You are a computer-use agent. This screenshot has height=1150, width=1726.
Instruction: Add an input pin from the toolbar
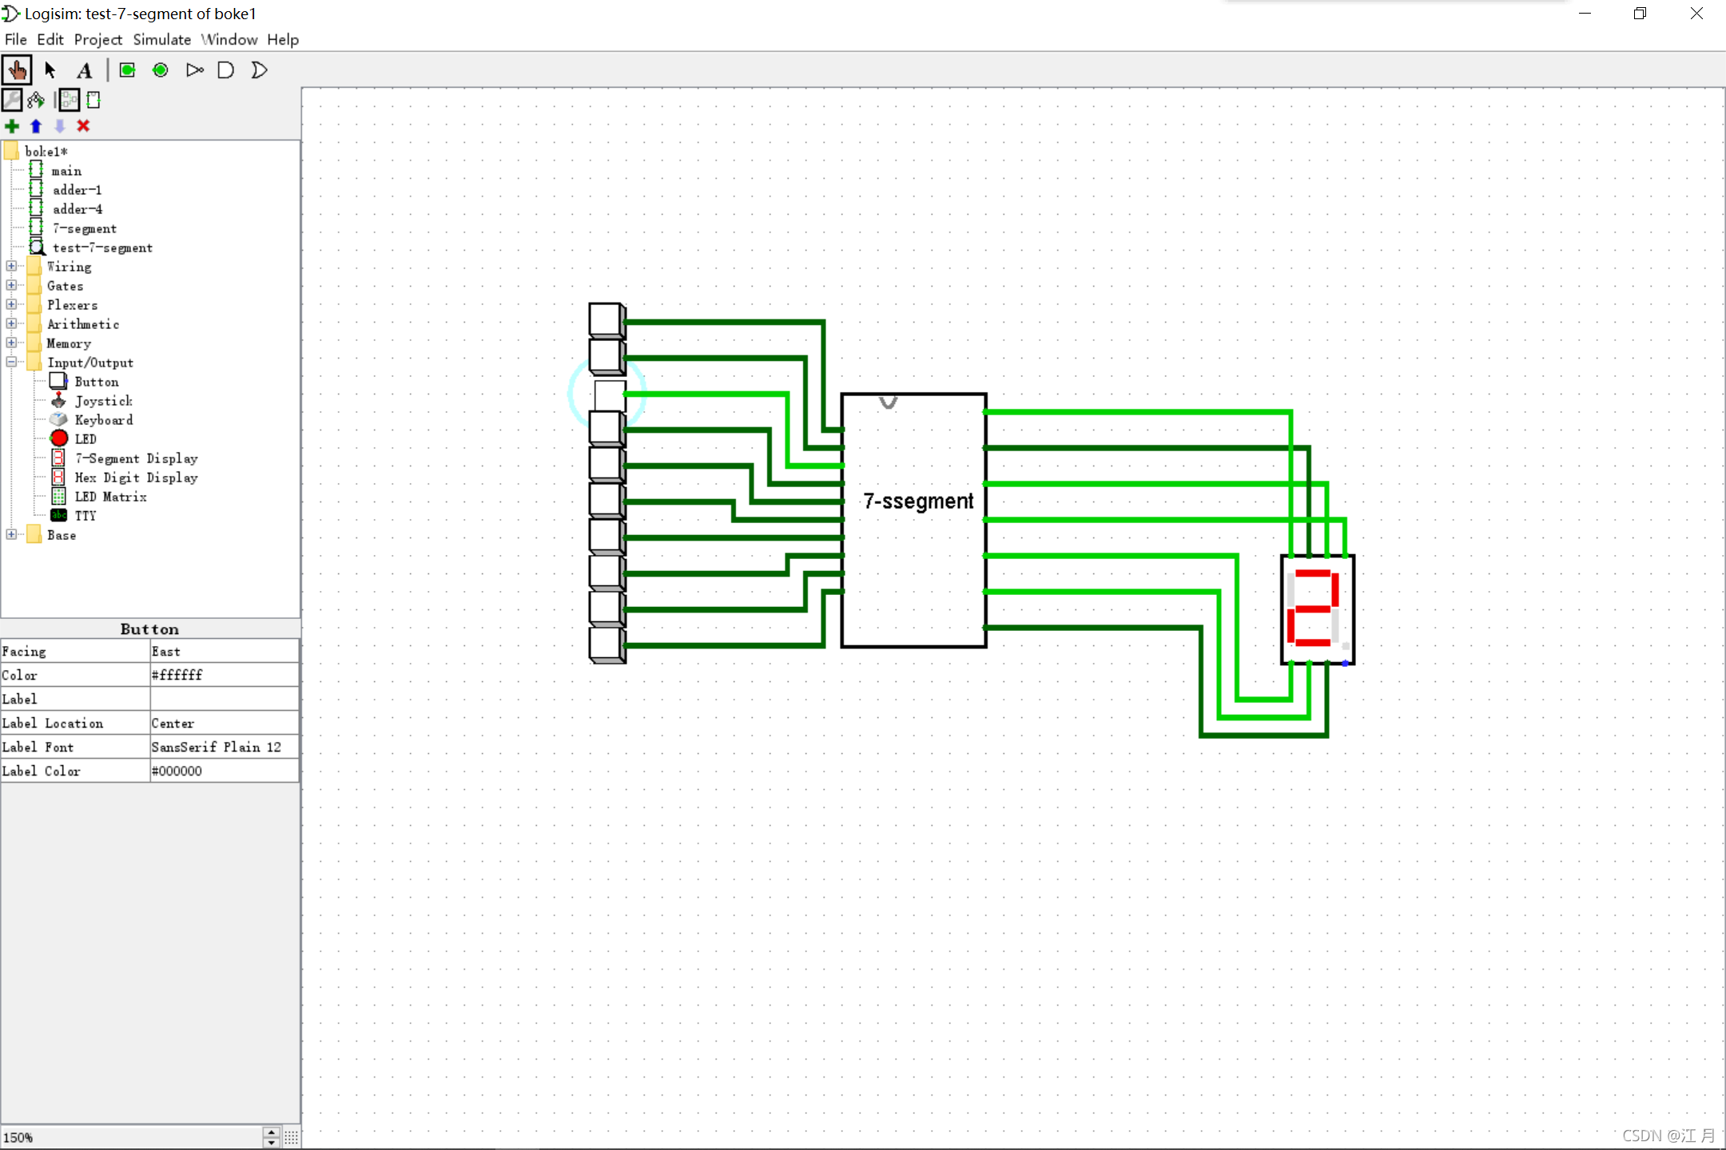127,70
